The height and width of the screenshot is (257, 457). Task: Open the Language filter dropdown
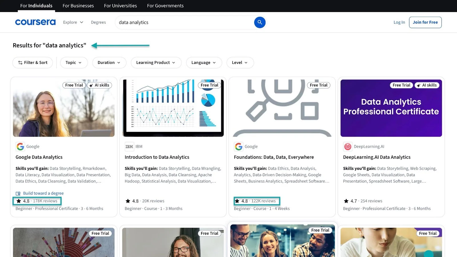tap(204, 63)
